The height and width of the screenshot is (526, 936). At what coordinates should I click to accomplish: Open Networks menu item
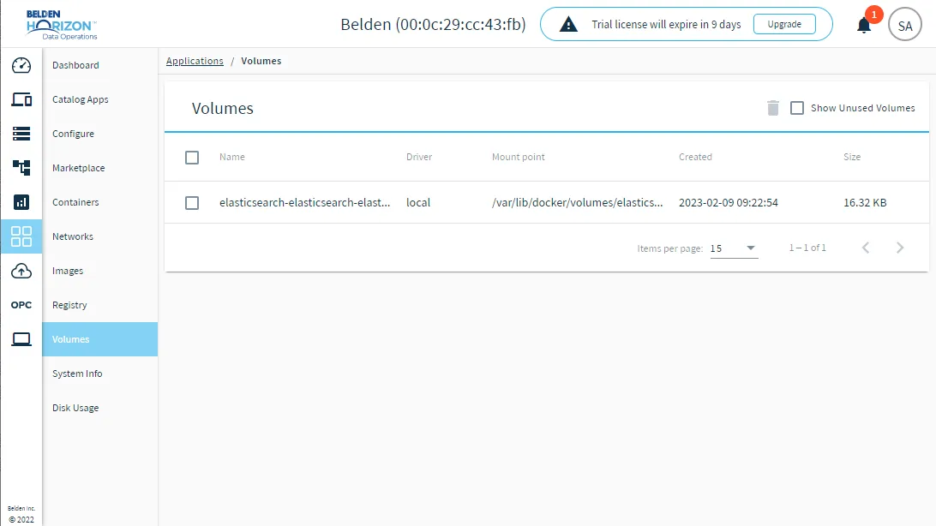pyautogui.click(x=72, y=236)
